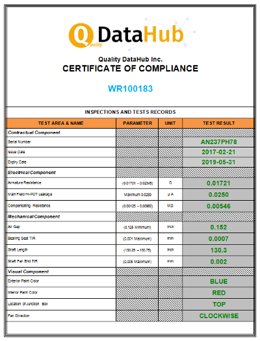Click the Quality DataHub Inc. company name
Viewport: 260px width, 341px height.
131,59
